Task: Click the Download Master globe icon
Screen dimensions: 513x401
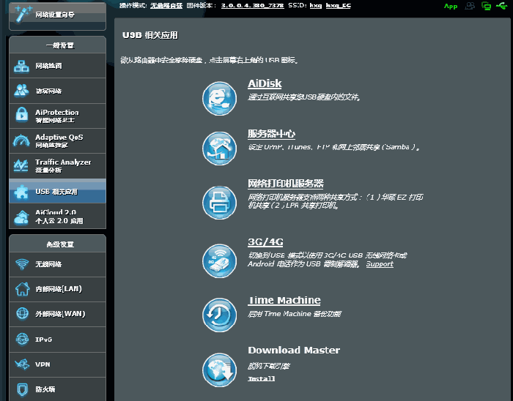Action: pyautogui.click(x=219, y=370)
